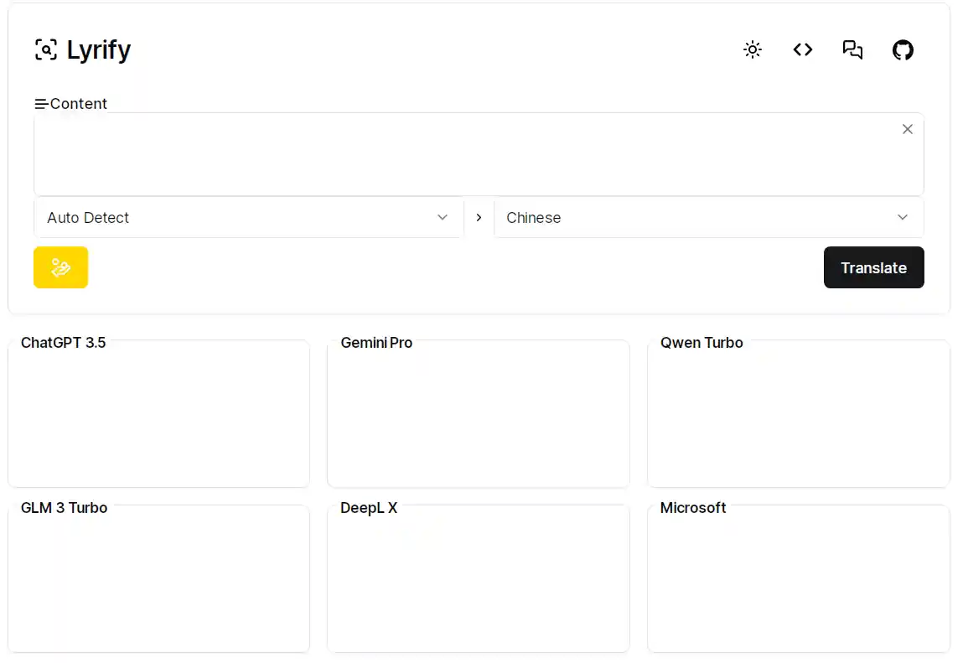The height and width of the screenshot is (663, 963).
Task: Click the Lyrify logo icon
Action: [46, 49]
